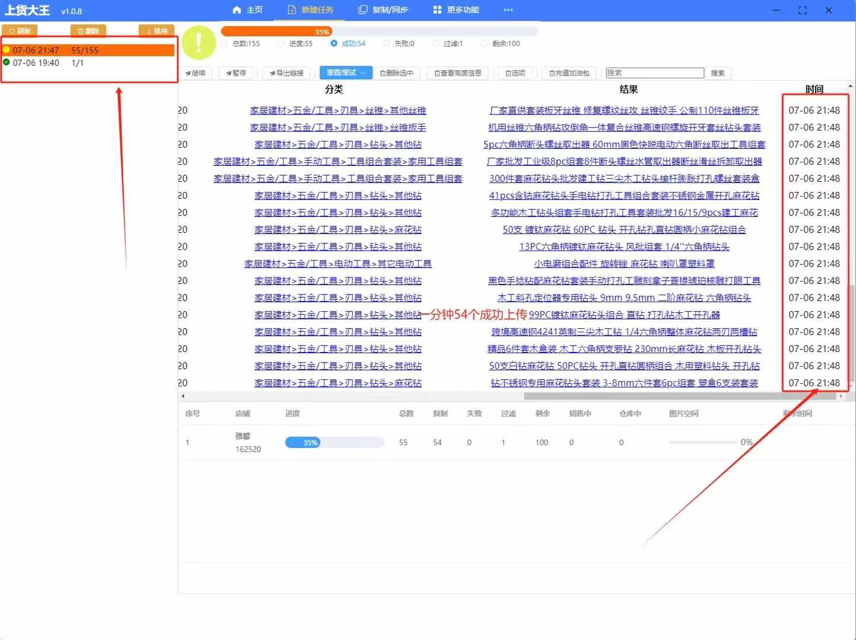
Task: Click the 查看高度信息 button
Action: 458,73
